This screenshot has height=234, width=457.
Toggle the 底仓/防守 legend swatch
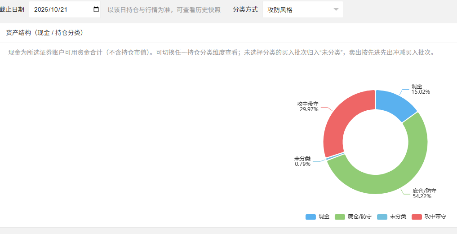[340, 217]
